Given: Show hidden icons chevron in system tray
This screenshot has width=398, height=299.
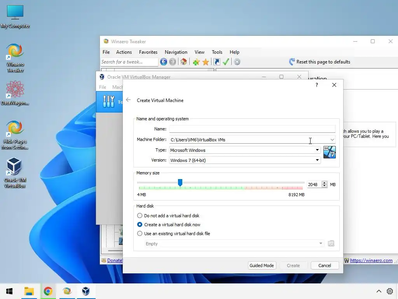Looking at the screenshot, I should click(x=379, y=291).
